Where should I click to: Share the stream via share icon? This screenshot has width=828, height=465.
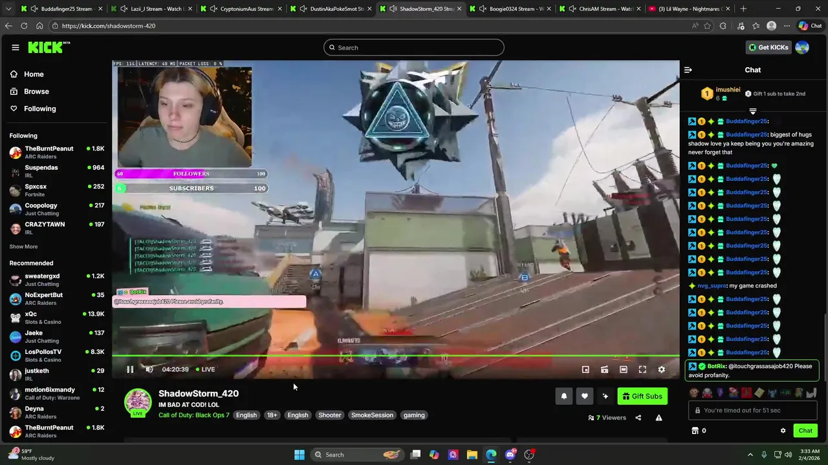click(638, 418)
